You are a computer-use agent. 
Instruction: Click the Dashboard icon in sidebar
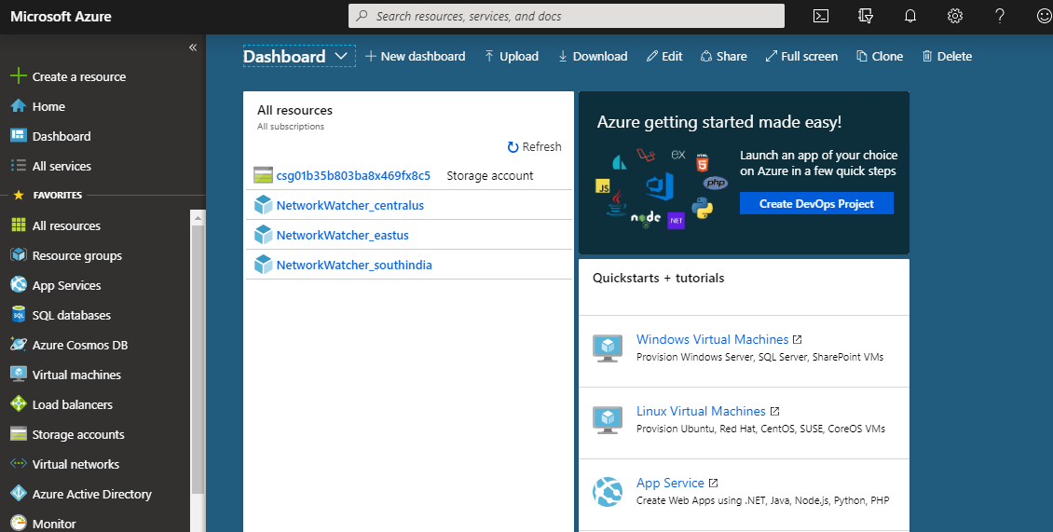pyautogui.click(x=18, y=136)
